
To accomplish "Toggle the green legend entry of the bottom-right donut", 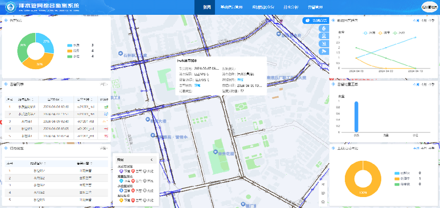I will 402,184.
